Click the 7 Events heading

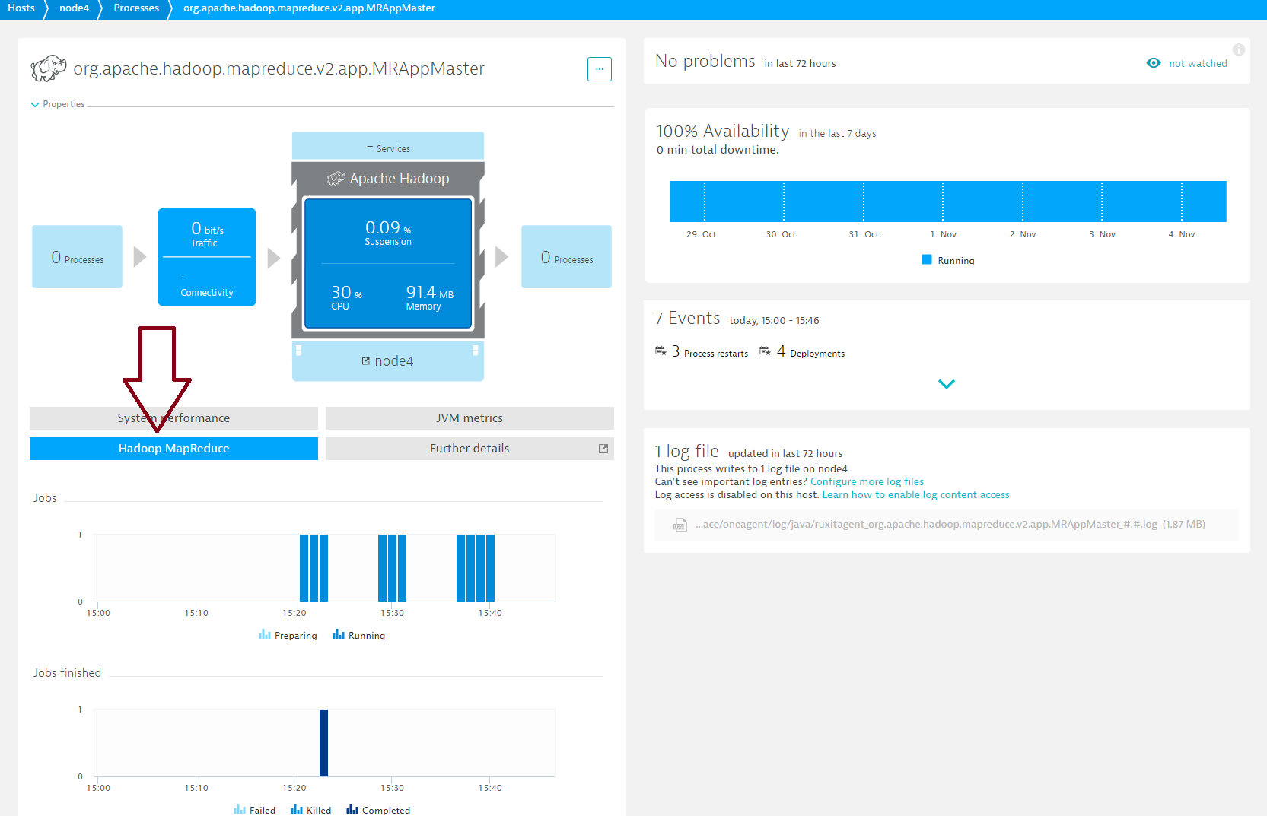tap(688, 318)
